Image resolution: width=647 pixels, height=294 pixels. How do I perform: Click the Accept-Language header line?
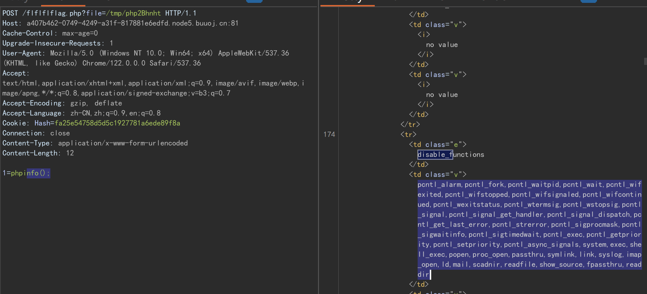[81, 113]
